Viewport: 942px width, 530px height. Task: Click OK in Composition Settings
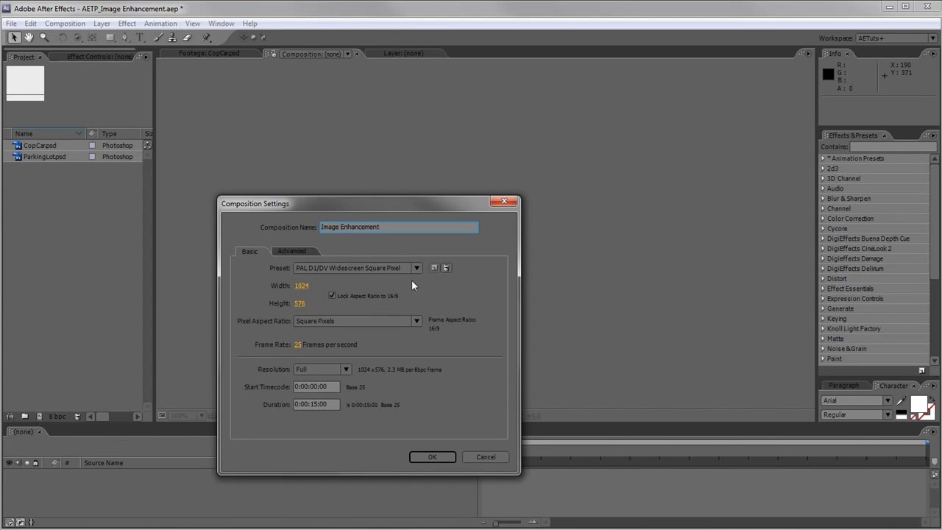(x=433, y=457)
